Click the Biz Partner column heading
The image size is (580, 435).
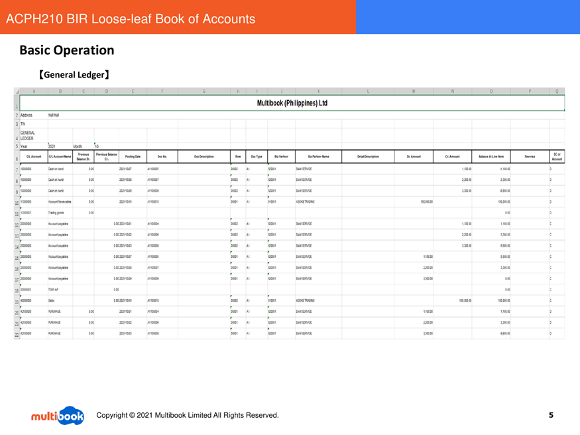click(x=281, y=157)
